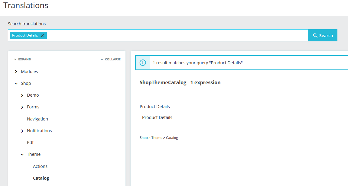Select Catalog under Theme
The width and height of the screenshot is (348, 186).
[41, 178]
